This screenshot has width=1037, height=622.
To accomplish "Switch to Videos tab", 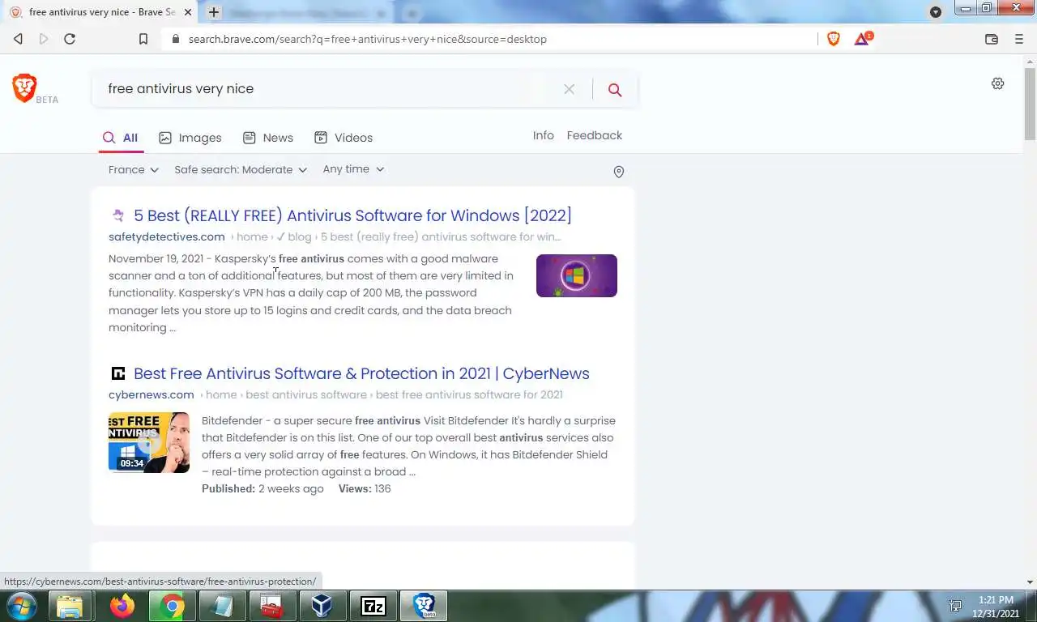I will pyautogui.click(x=344, y=138).
